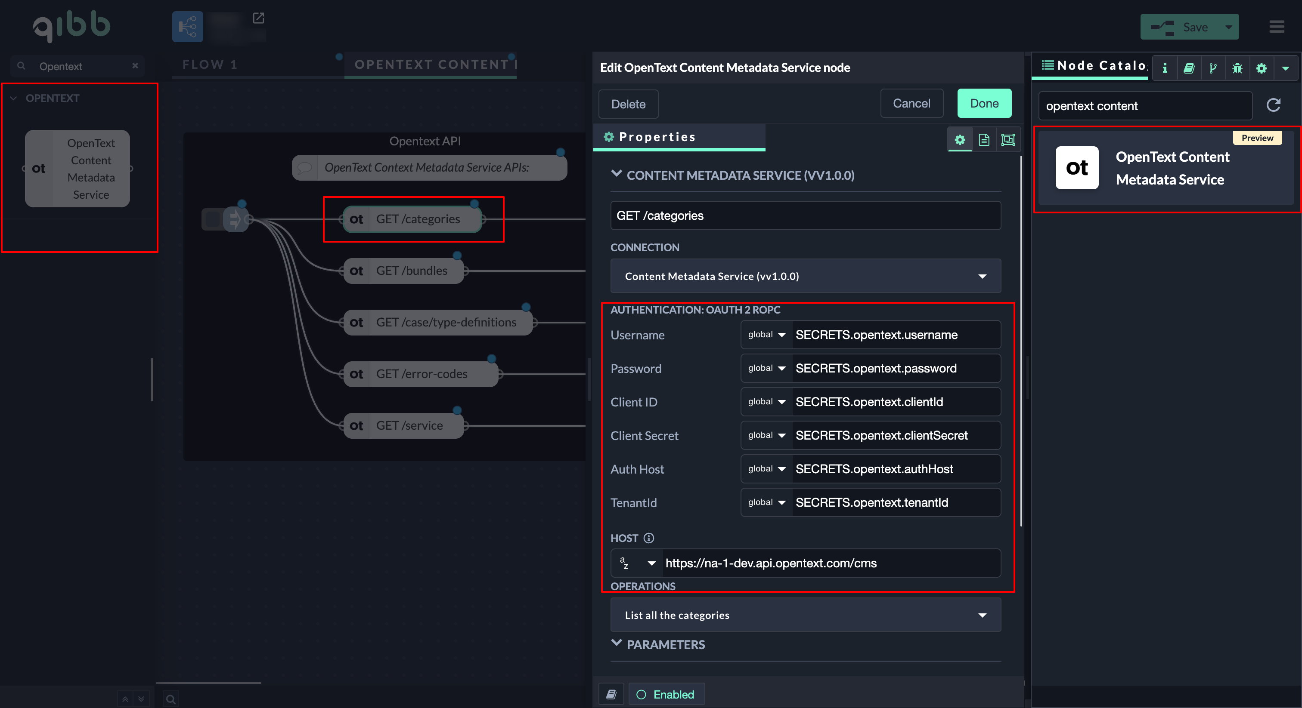Click the information sidebar icon
Viewport: 1302px width, 708px height.
(x=1165, y=68)
